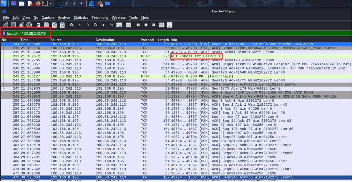
Task: Select packet 476 with Len=53
Action: point(176,177)
